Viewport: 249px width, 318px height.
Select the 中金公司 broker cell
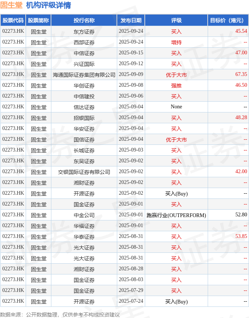point(84,215)
